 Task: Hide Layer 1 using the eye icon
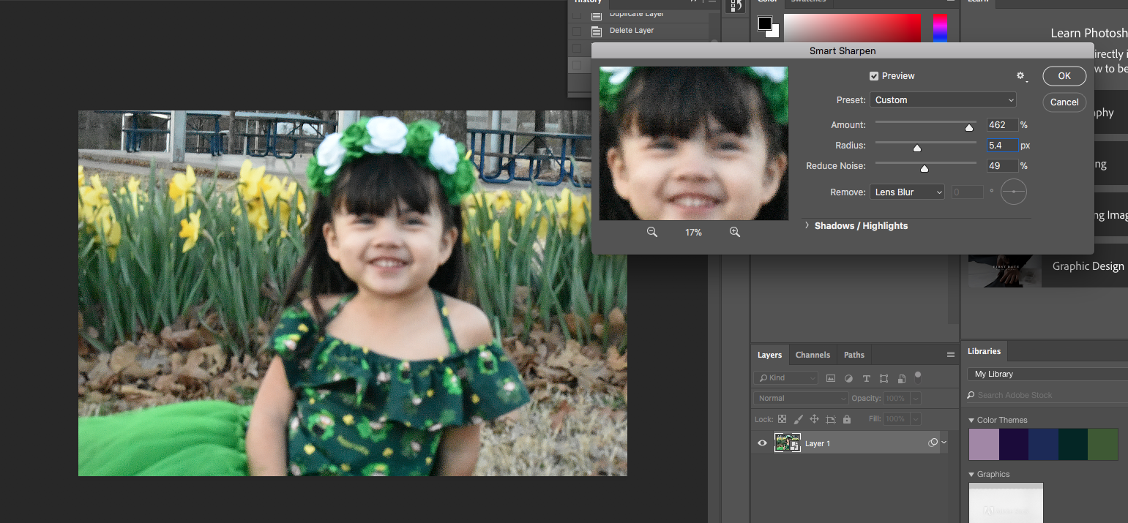[x=762, y=443]
